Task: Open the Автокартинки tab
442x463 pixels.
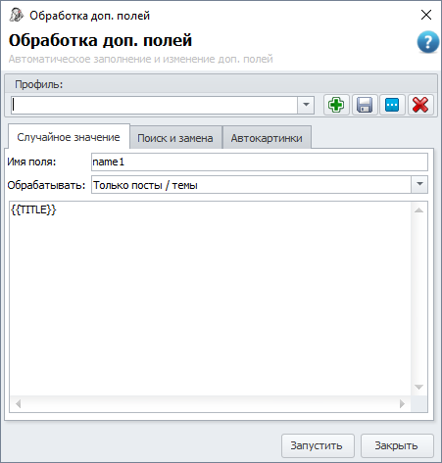Action: 267,138
